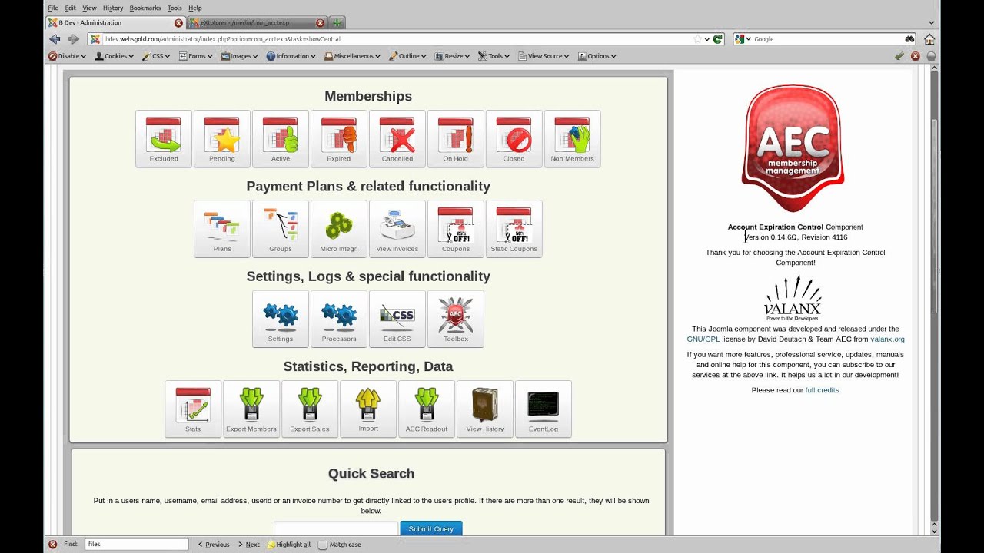Open the Coupons icon

tap(456, 229)
